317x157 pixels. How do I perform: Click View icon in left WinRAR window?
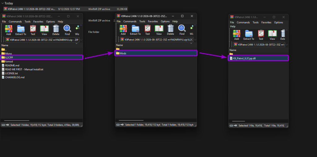[x=44, y=30]
